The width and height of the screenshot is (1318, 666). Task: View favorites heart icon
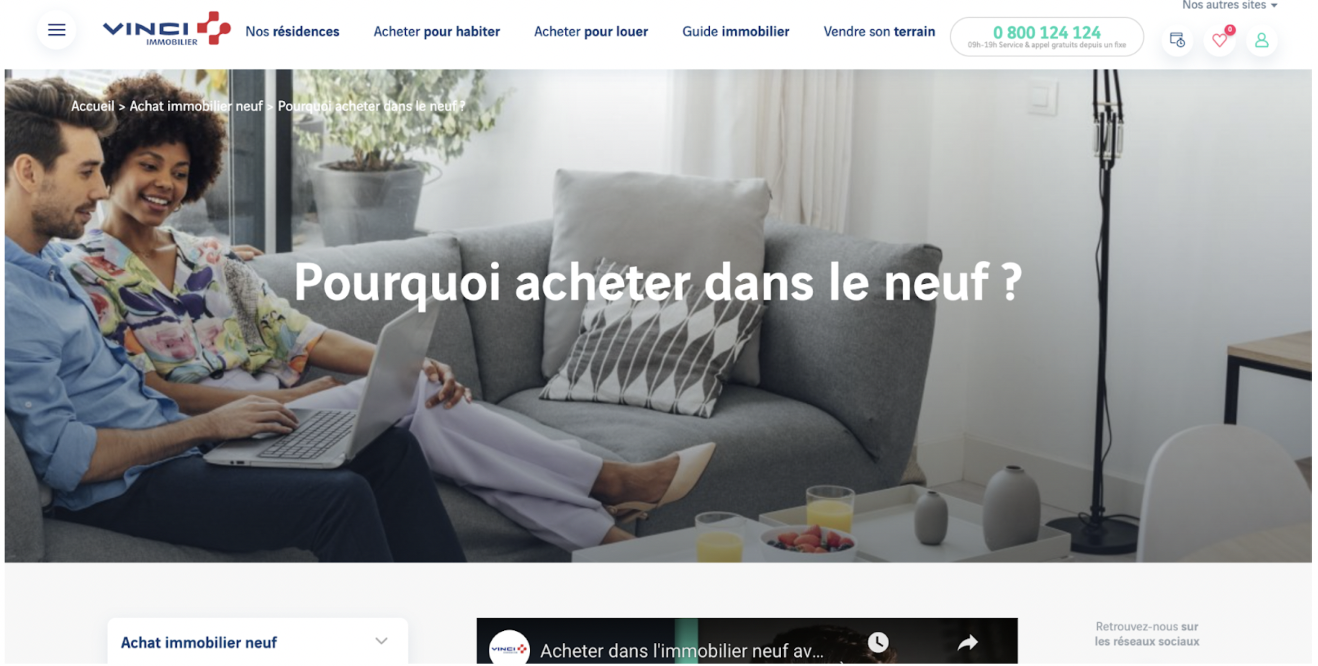point(1220,40)
